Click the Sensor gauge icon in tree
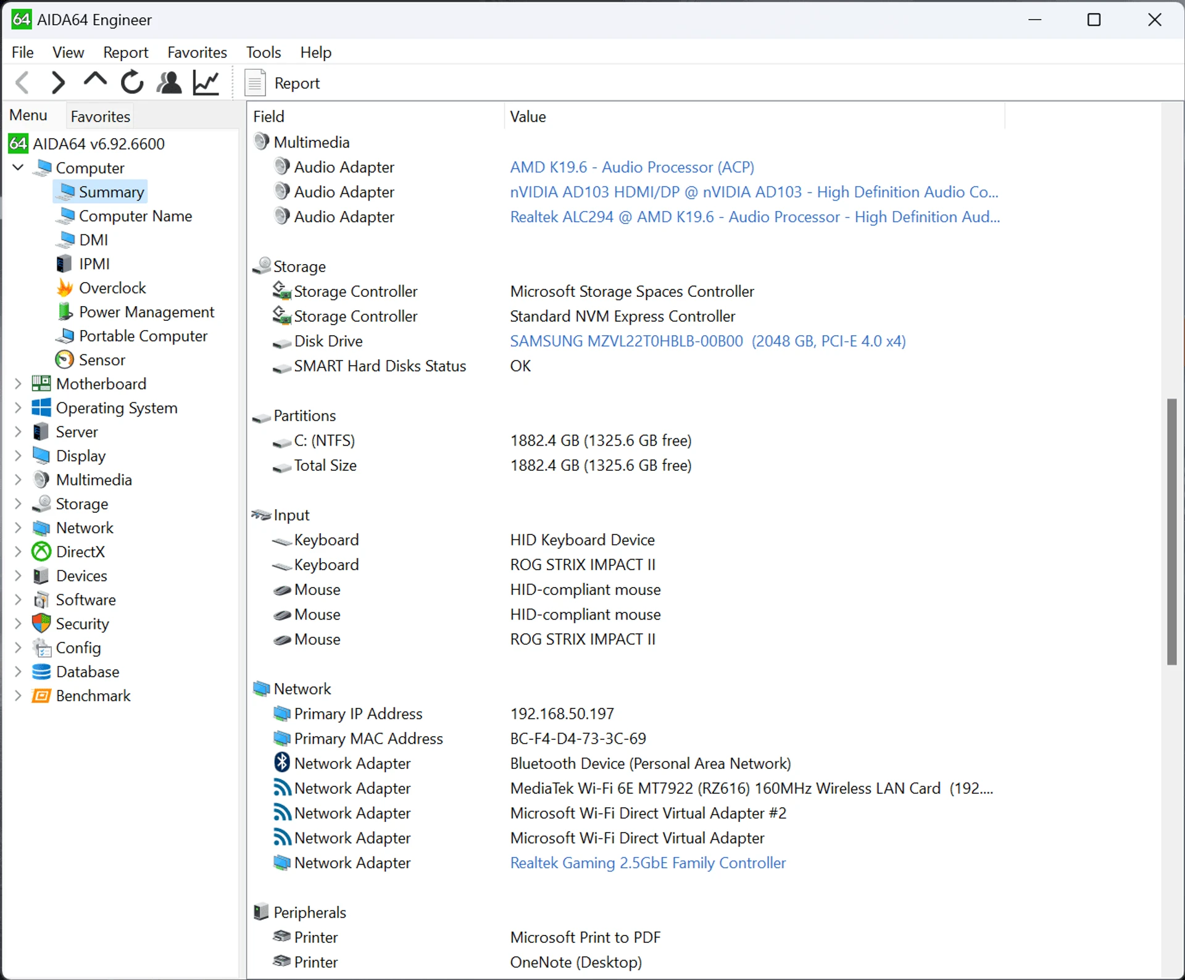The image size is (1185, 980). [x=65, y=360]
